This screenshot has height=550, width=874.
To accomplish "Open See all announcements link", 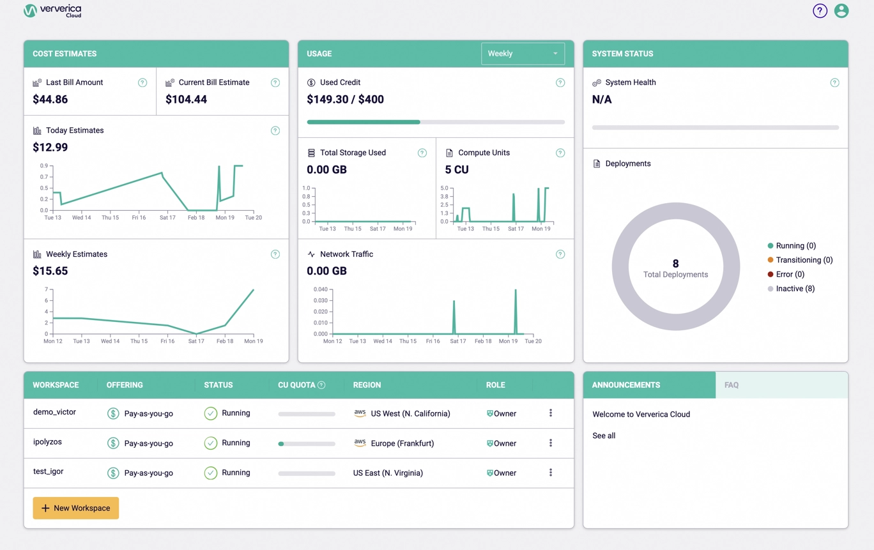I will (x=604, y=436).
